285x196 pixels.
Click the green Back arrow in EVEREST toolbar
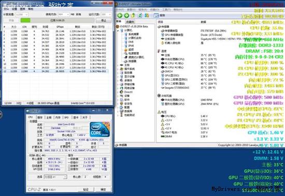click(x=120, y=16)
